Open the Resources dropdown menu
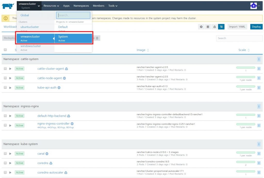The height and width of the screenshot is (178, 264). 51,6
